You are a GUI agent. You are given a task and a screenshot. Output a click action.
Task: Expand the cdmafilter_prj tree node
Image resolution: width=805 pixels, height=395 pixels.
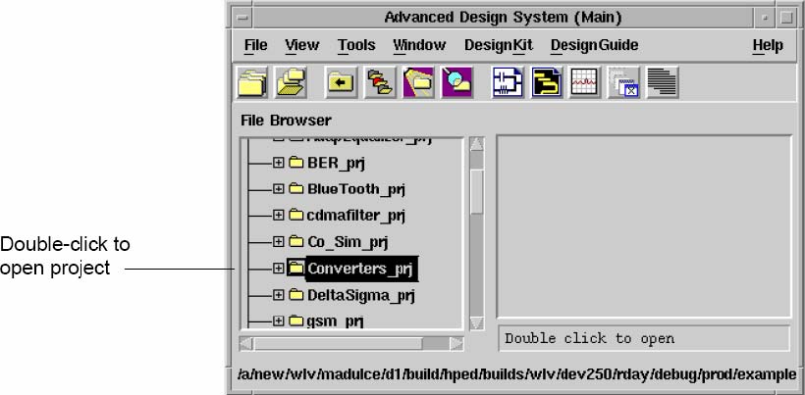[278, 215]
